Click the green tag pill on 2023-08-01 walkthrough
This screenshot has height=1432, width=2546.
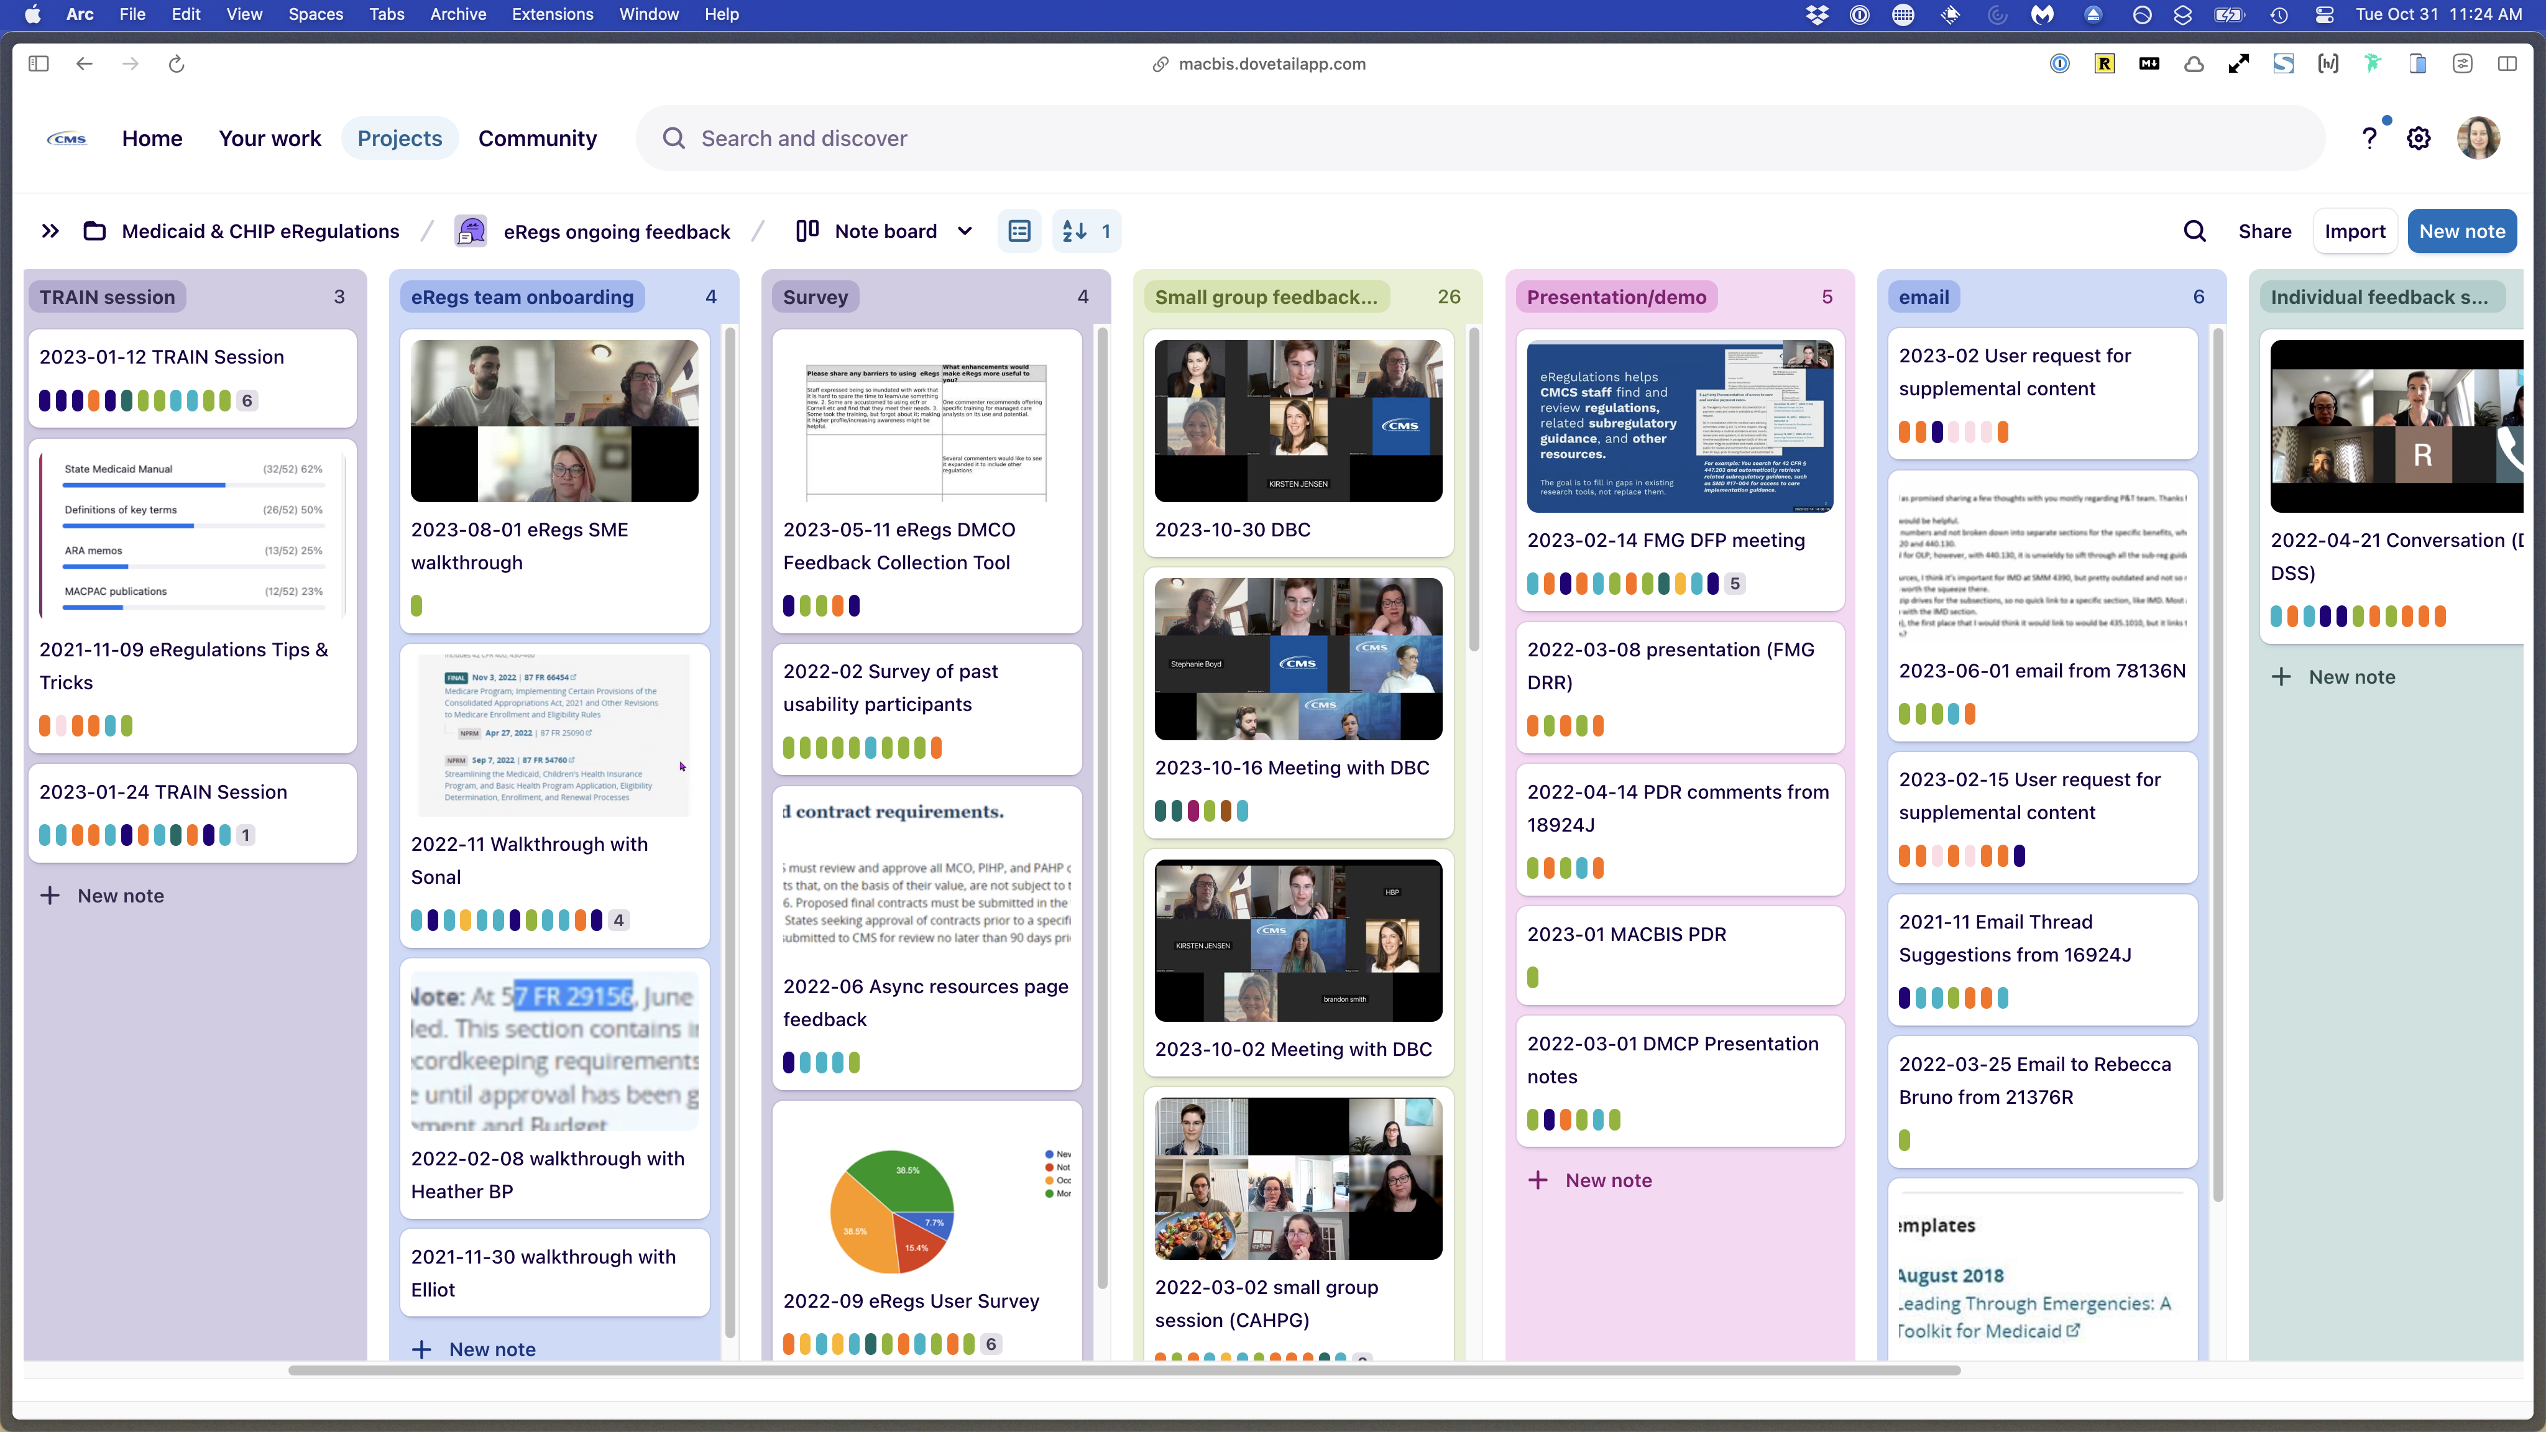point(416,605)
